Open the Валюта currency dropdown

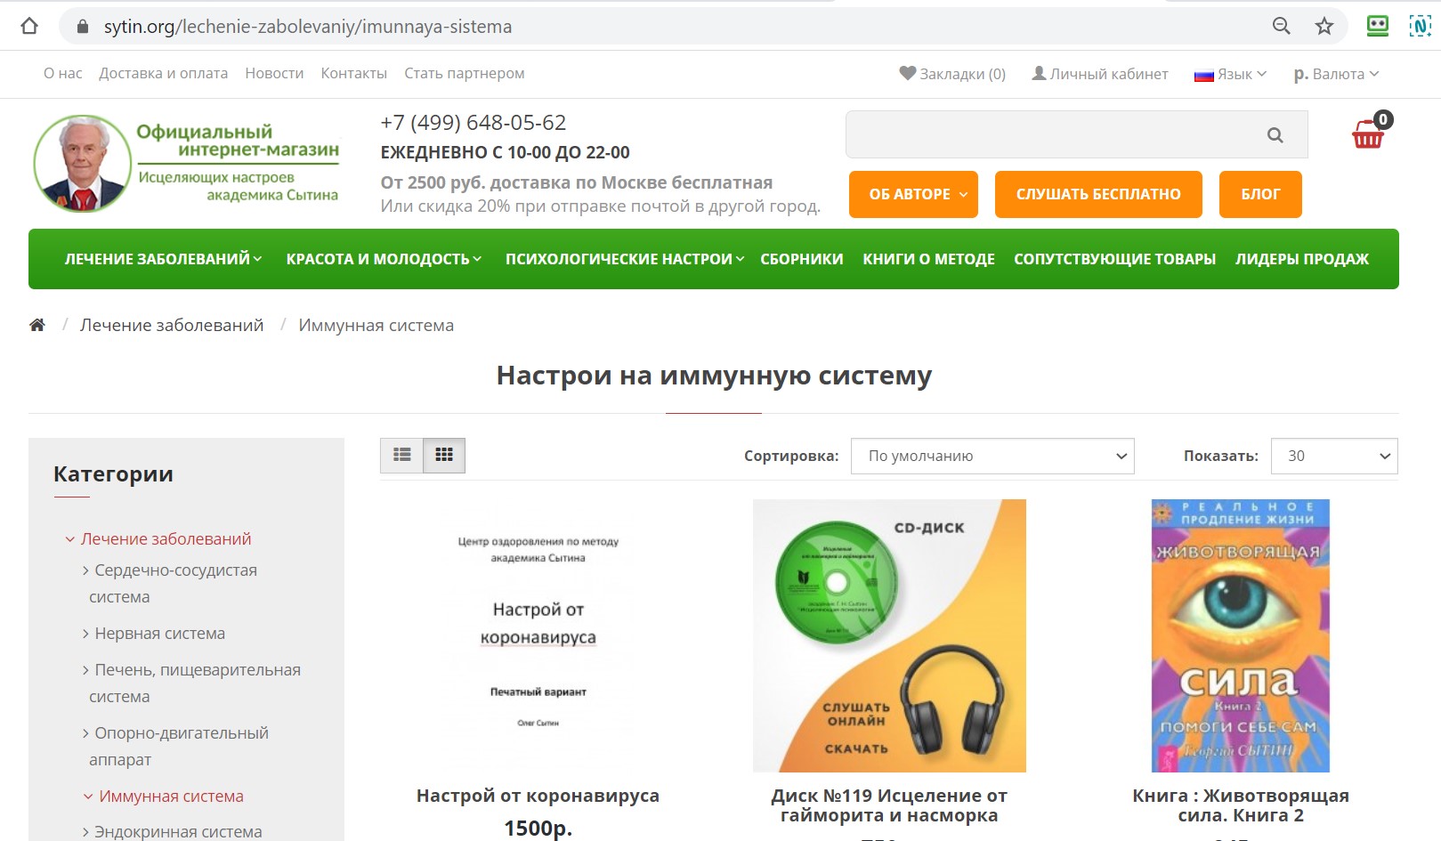[1336, 74]
